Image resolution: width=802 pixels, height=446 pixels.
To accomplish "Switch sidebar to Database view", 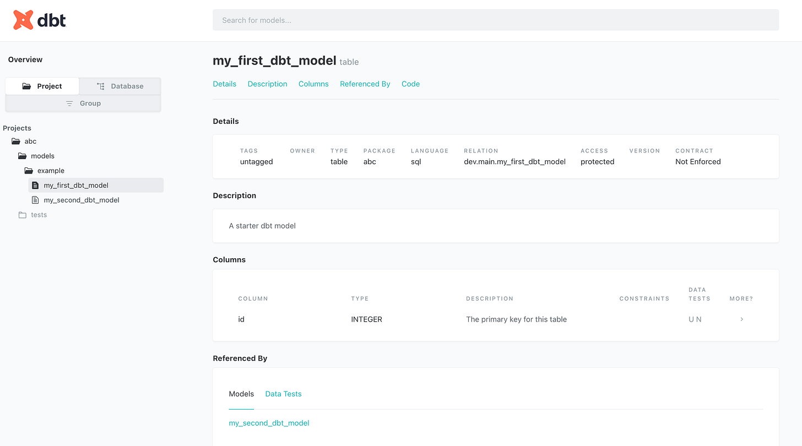I will (120, 86).
